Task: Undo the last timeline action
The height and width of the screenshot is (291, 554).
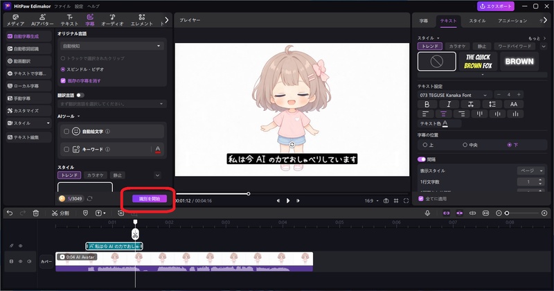Action: click(10, 213)
